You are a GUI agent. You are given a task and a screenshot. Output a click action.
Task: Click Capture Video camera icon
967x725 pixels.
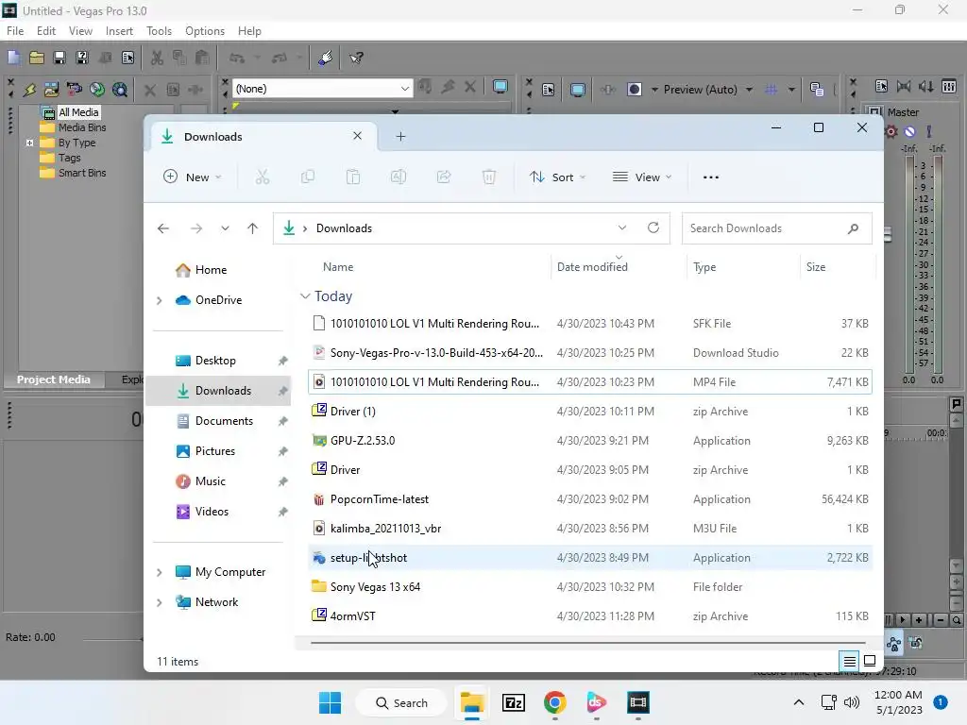(x=74, y=90)
